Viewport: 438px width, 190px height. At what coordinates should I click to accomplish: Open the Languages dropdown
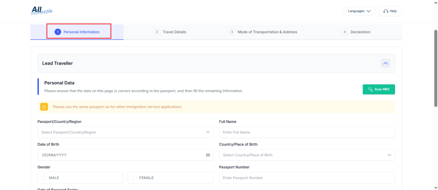[359, 11]
